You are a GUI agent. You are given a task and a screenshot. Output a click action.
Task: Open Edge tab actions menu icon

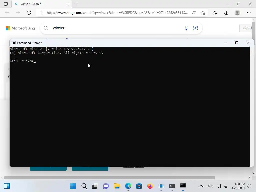(6, 4)
